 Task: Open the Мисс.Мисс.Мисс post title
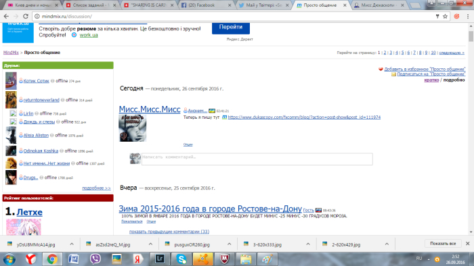(150, 109)
